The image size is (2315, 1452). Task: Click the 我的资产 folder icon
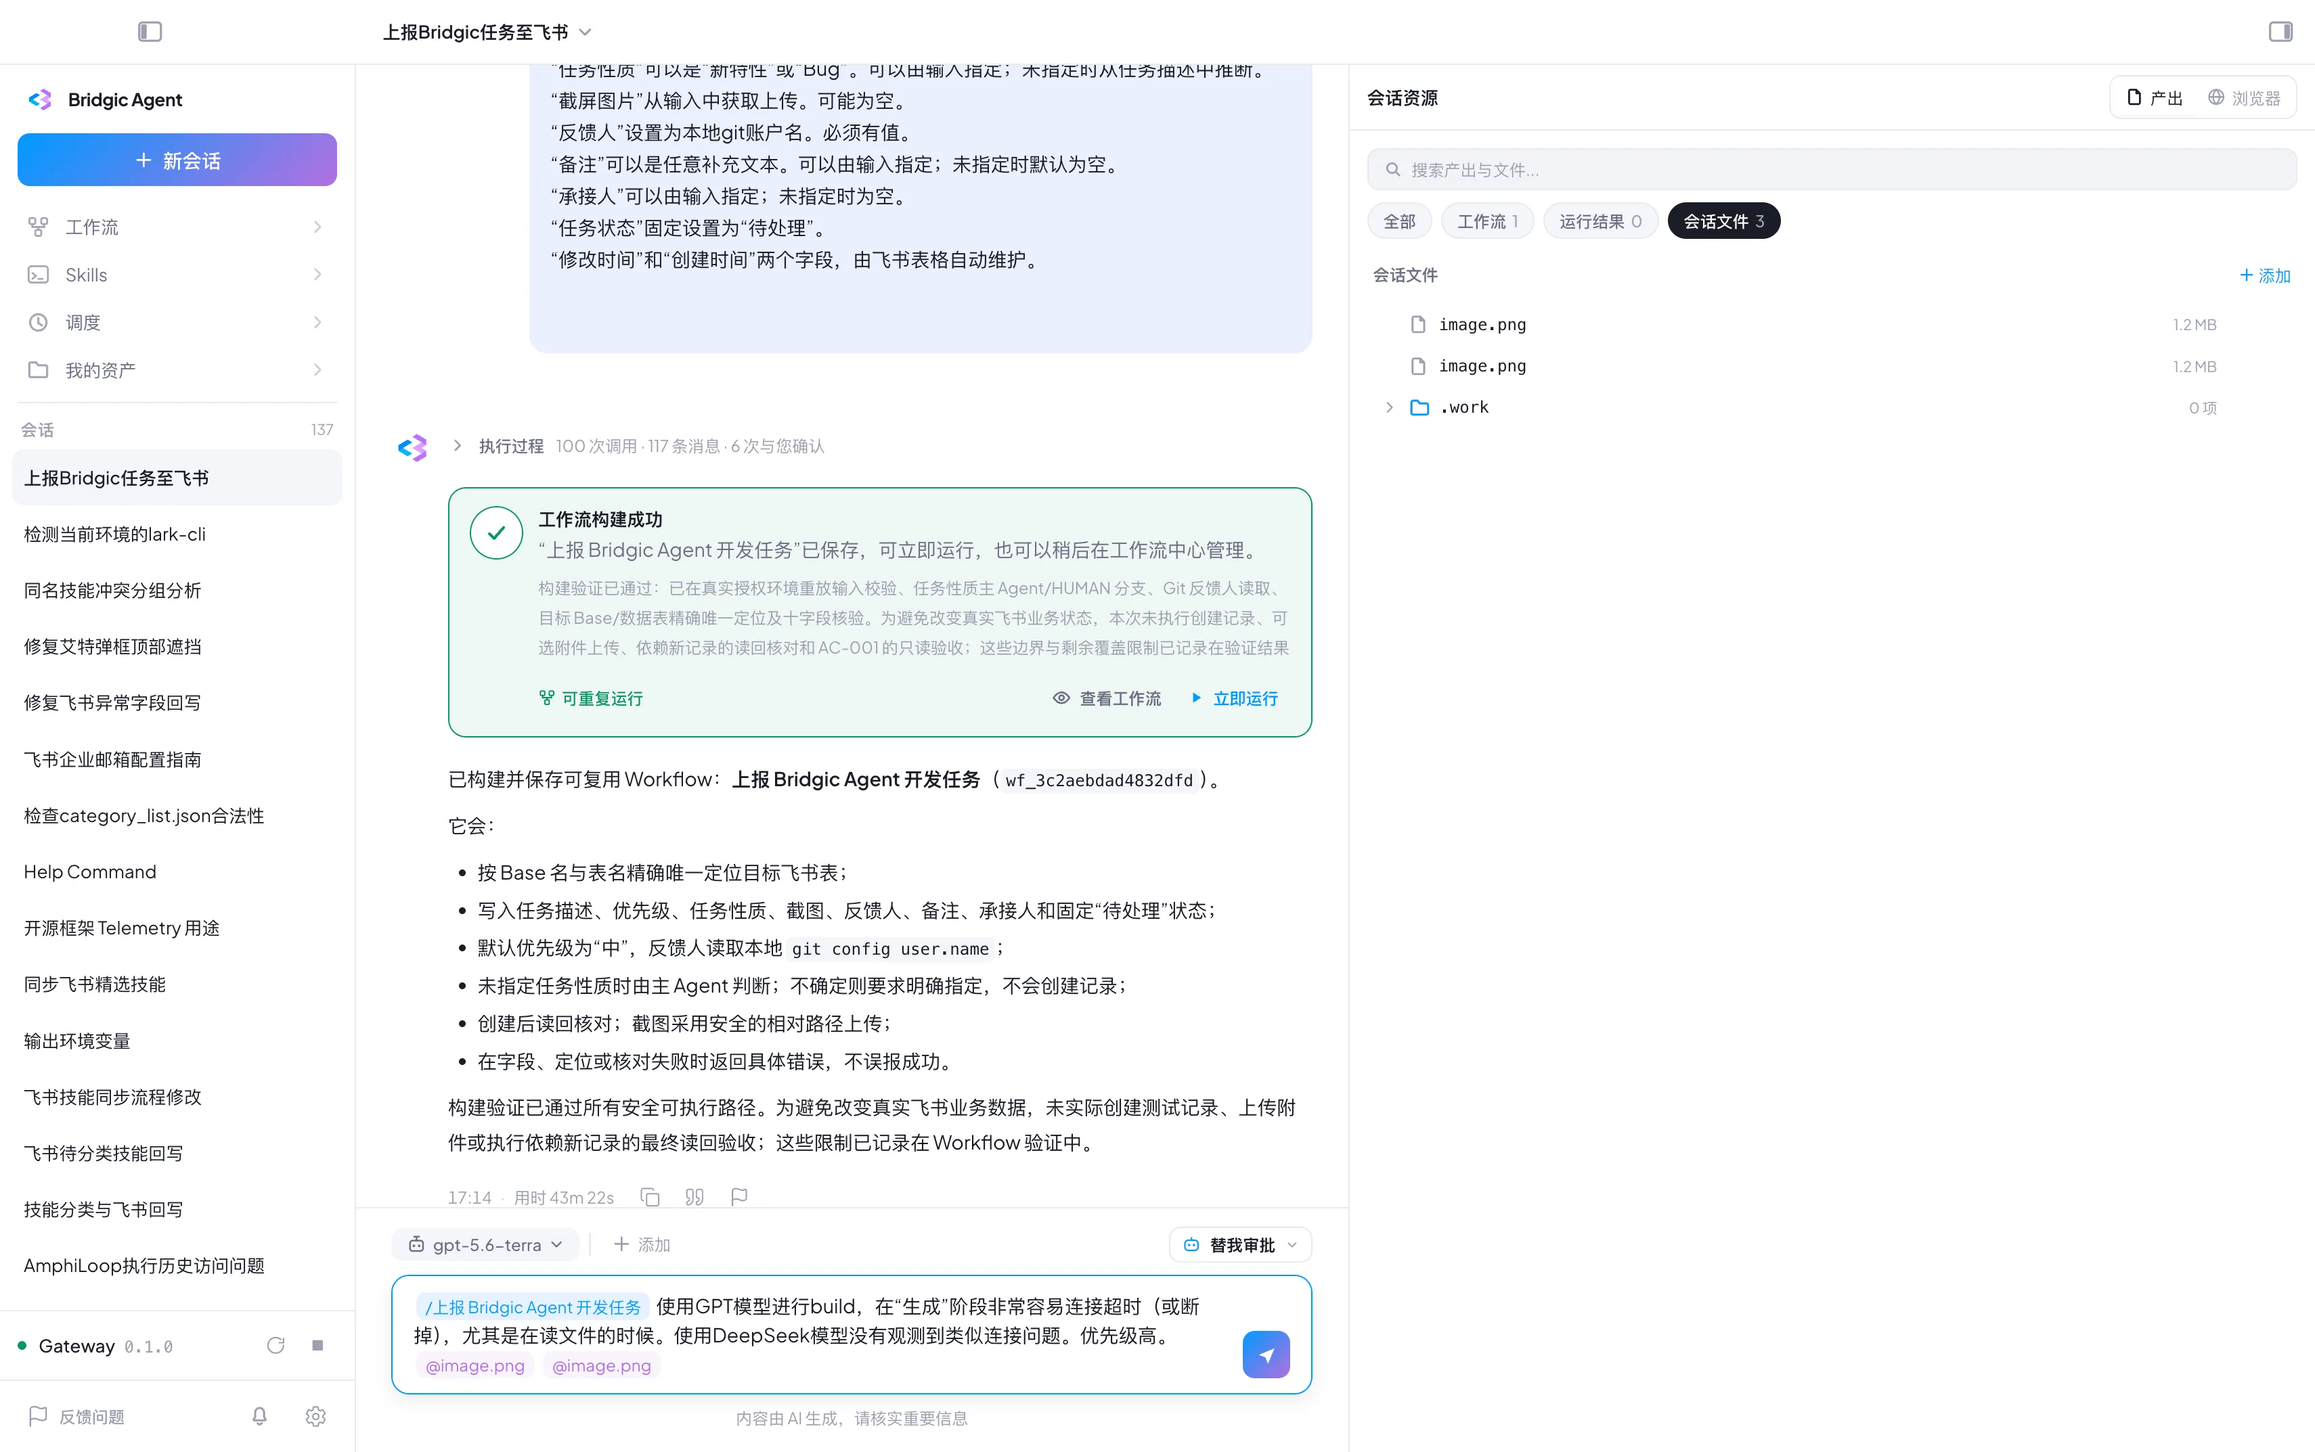click(x=39, y=369)
